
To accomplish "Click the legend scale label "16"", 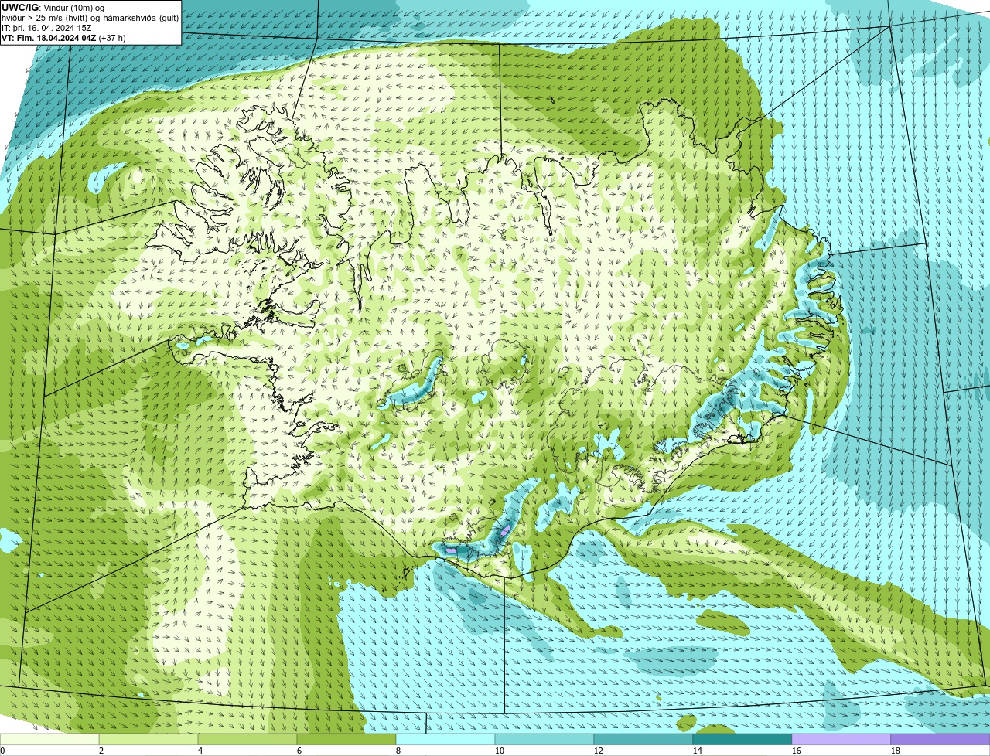I will [797, 751].
